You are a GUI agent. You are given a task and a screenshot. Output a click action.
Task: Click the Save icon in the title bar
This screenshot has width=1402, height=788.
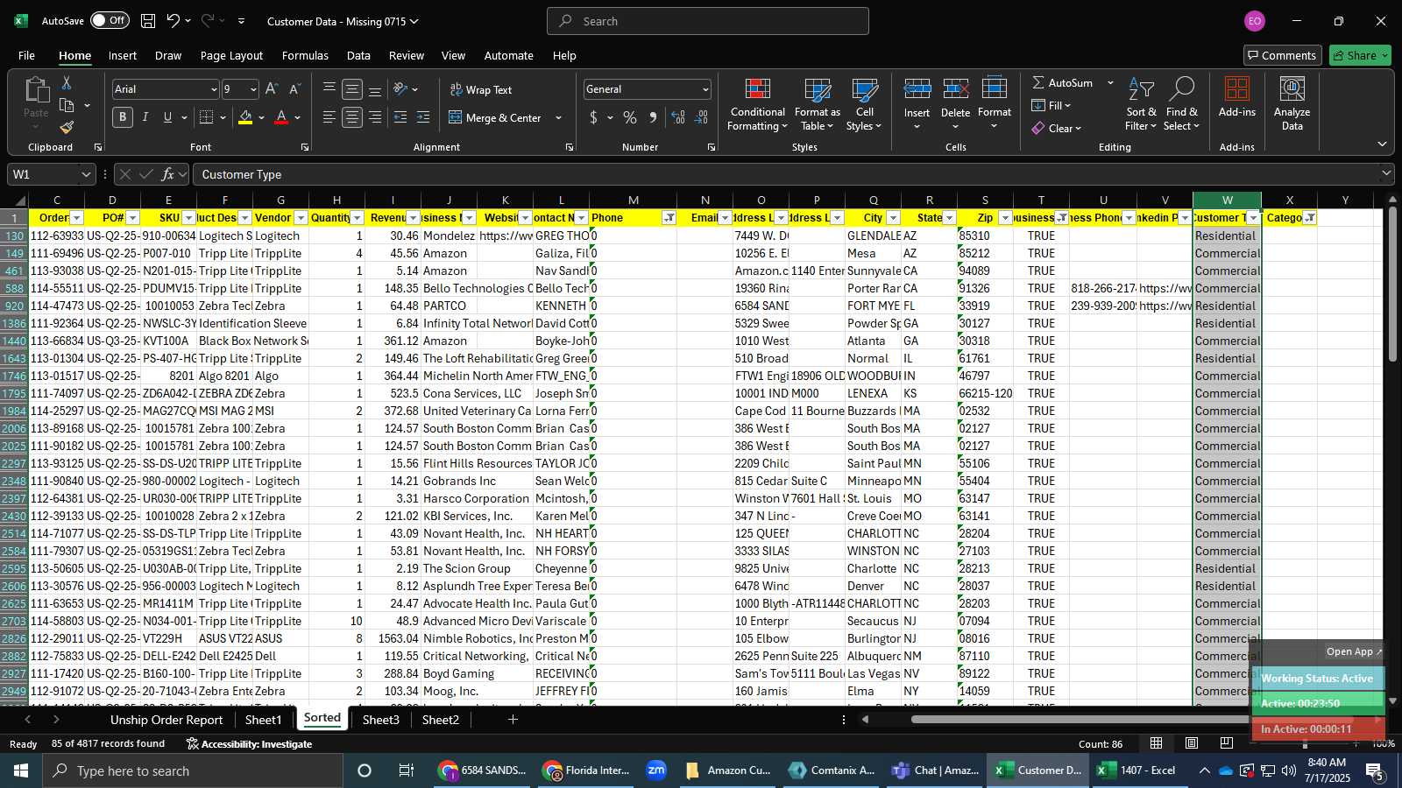148,21
